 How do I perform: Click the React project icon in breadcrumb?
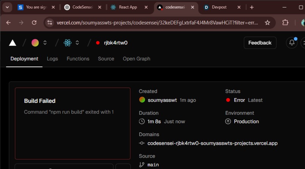click(67, 43)
